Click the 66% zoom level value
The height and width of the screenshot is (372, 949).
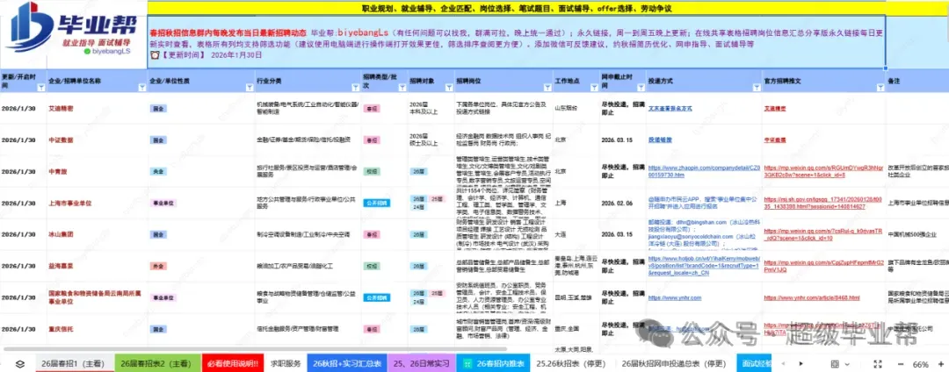[921, 364]
